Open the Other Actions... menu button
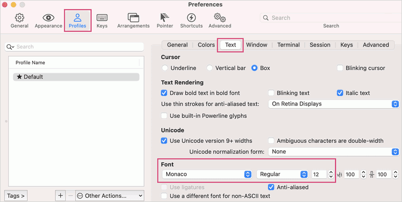The height and width of the screenshot is (202, 402). 110,196
